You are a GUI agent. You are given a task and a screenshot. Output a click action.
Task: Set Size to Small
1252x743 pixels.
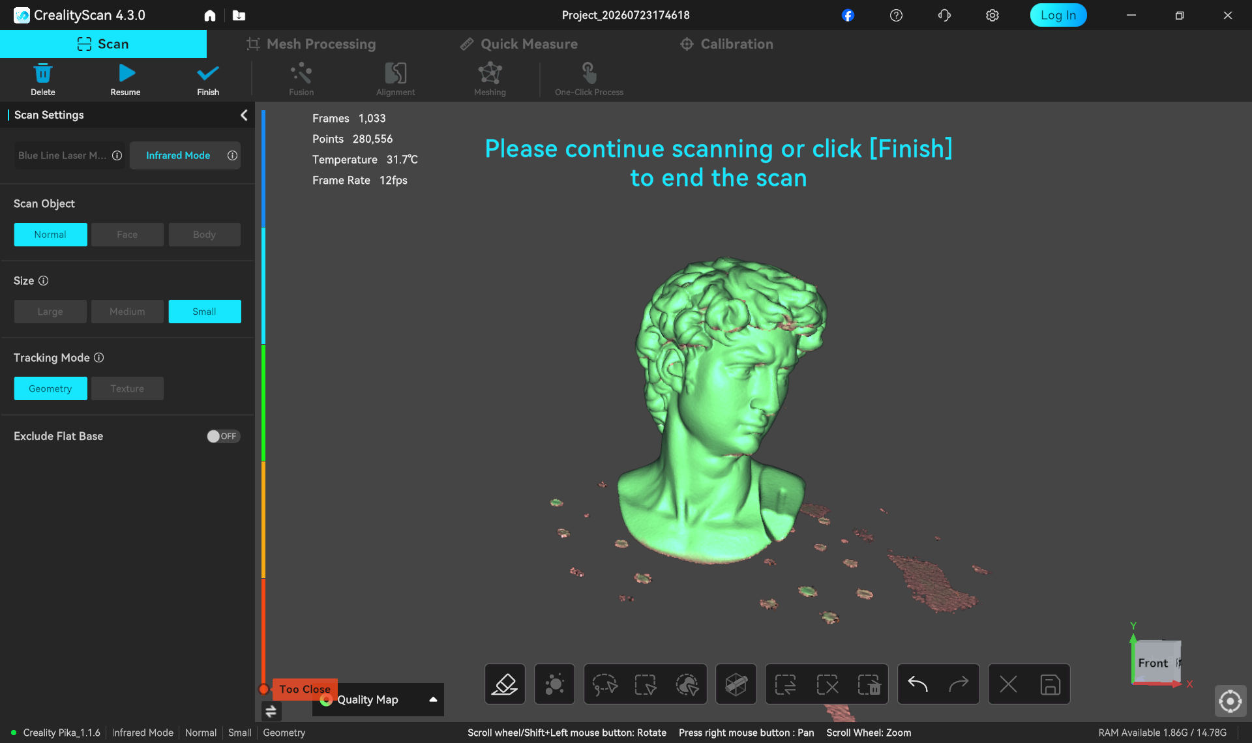[205, 312]
